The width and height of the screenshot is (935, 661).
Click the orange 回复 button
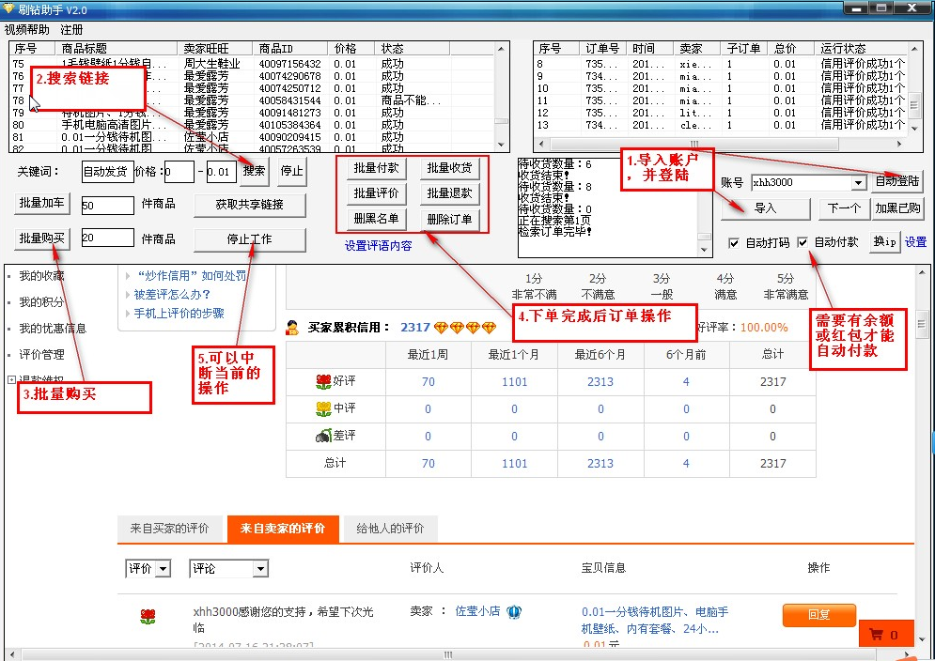click(819, 614)
